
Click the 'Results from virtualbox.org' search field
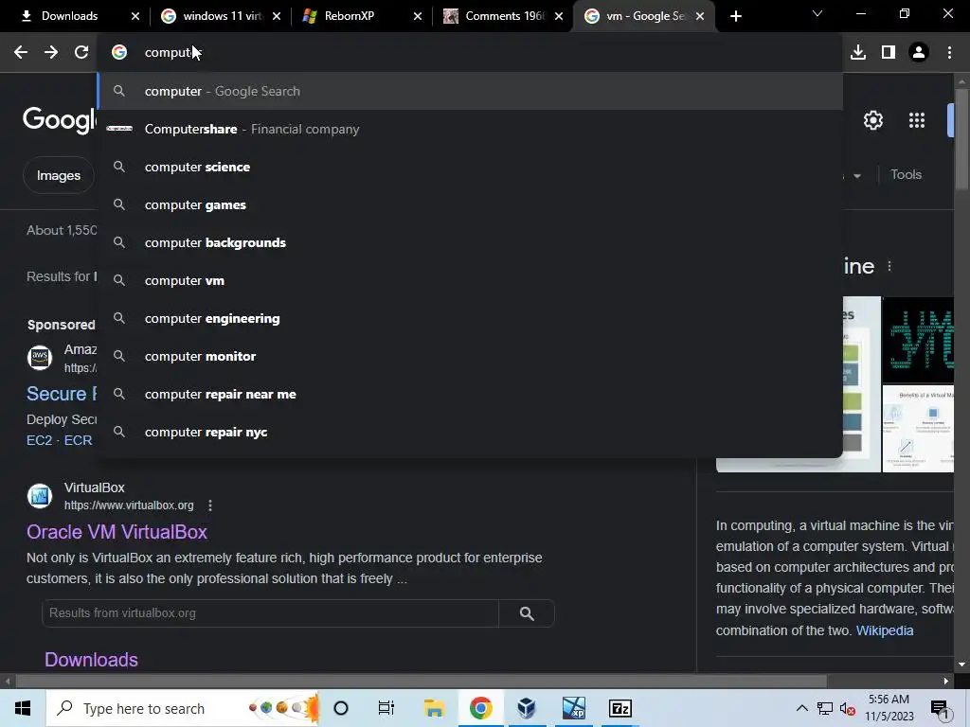[270, 613]
